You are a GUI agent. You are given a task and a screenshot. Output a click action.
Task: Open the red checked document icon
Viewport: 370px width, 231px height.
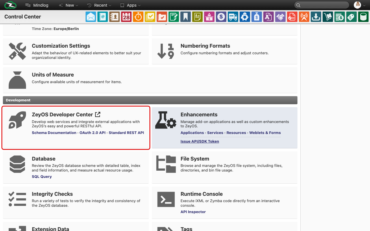tap(292, 17)
